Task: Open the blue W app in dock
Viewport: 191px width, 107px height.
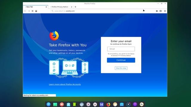Action: click(x=101, y=104)
